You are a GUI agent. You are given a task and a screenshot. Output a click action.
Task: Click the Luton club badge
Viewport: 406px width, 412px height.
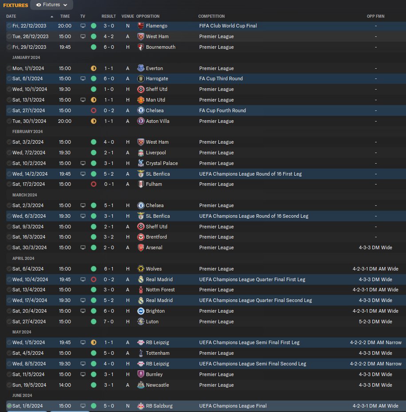141,322
